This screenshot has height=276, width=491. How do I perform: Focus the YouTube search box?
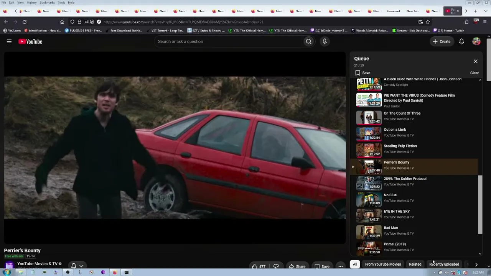[229, 41]
